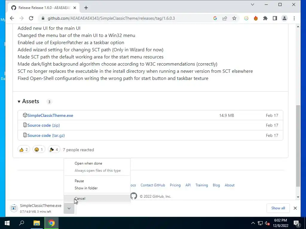This screenshot has height=229, width=306.
Task: Click the package icon beside SimpleClassicTheme.exe
Action: click(x=25, y=115)
